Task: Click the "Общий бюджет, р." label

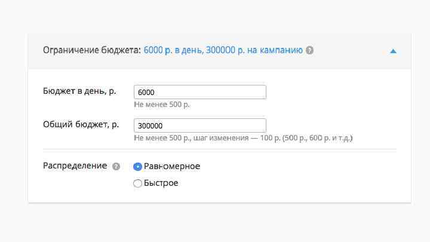Action: pos(81,125)
